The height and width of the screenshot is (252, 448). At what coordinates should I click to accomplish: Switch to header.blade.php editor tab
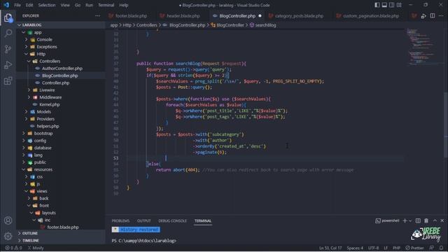(x=180, y=15)
